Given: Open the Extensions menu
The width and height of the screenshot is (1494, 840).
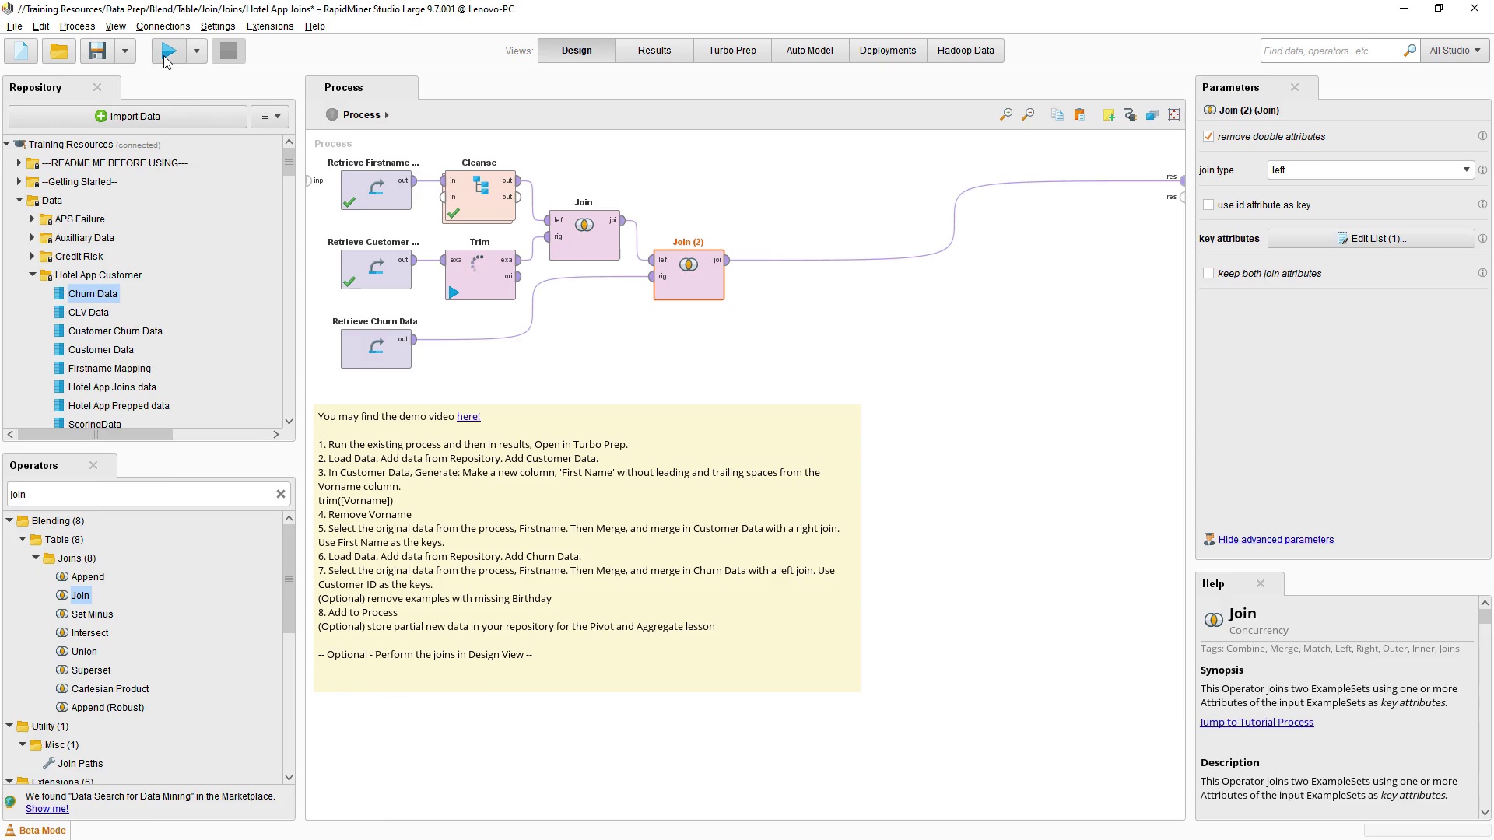Looking at the screenshot, I should (269, 26).
